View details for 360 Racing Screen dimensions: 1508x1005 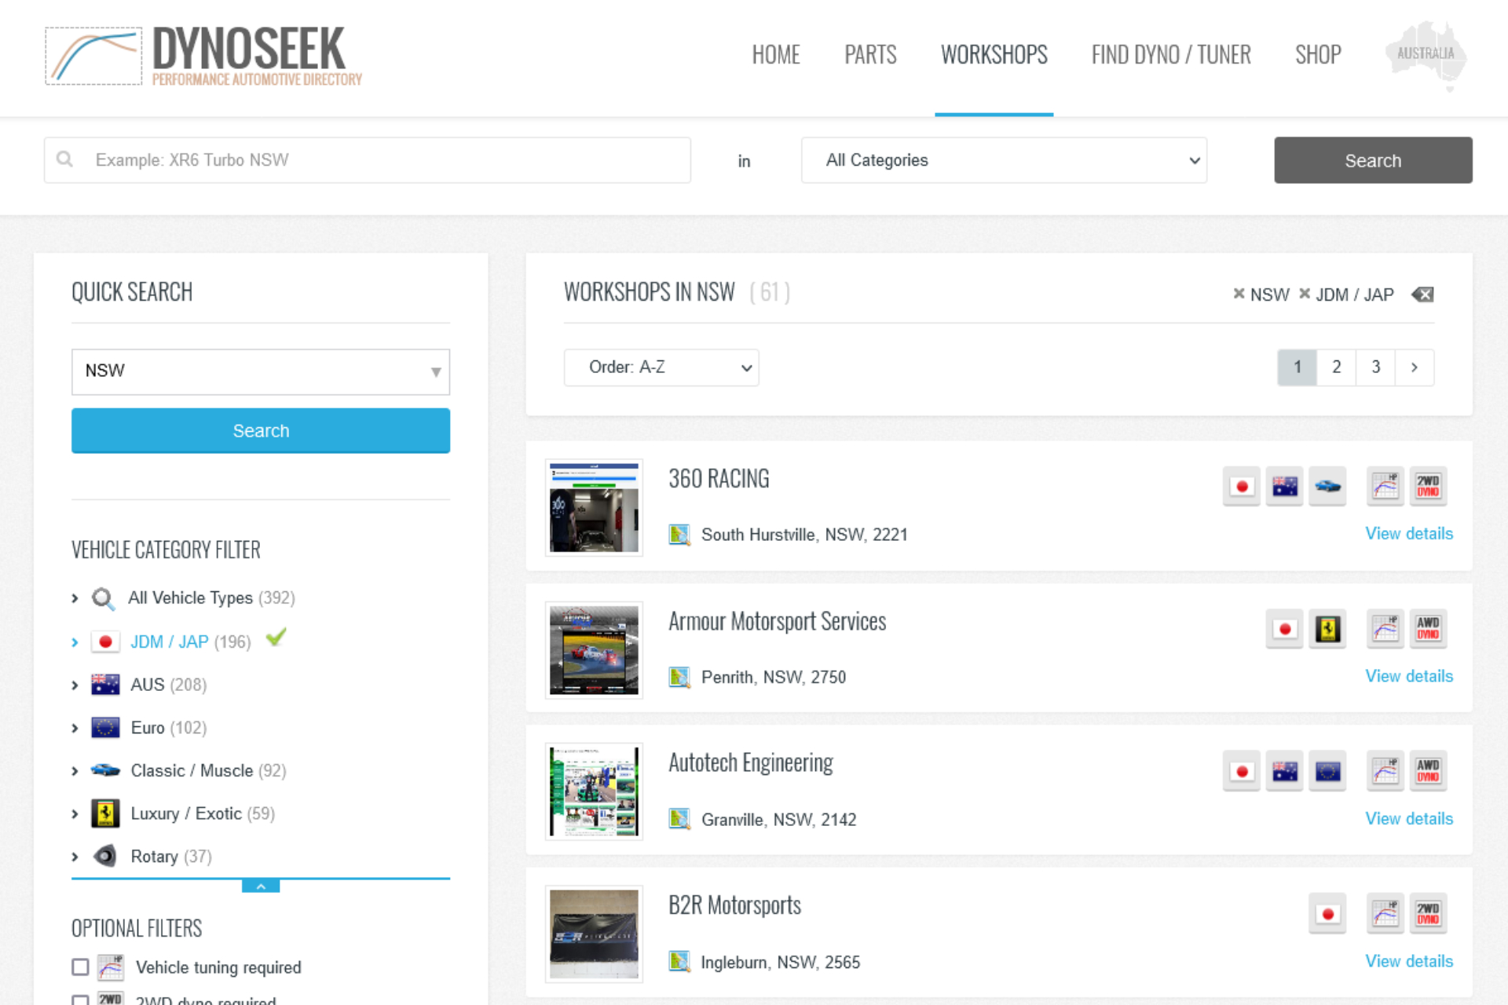(x=1409, y=534)
